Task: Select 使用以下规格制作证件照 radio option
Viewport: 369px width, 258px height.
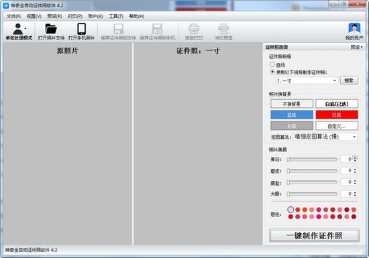Action: 272,72
